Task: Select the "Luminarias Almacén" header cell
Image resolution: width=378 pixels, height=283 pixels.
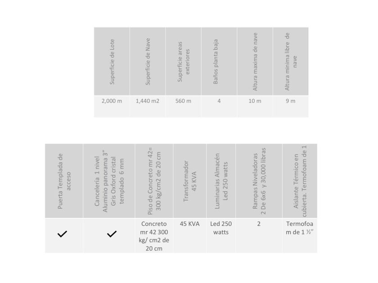Action: (x=221, y=181)
